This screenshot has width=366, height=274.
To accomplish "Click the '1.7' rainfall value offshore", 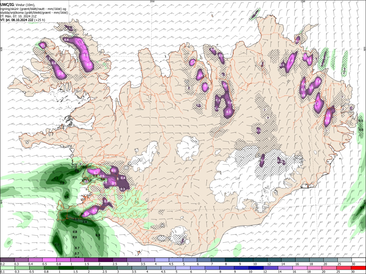I will [x=57, y=245].
